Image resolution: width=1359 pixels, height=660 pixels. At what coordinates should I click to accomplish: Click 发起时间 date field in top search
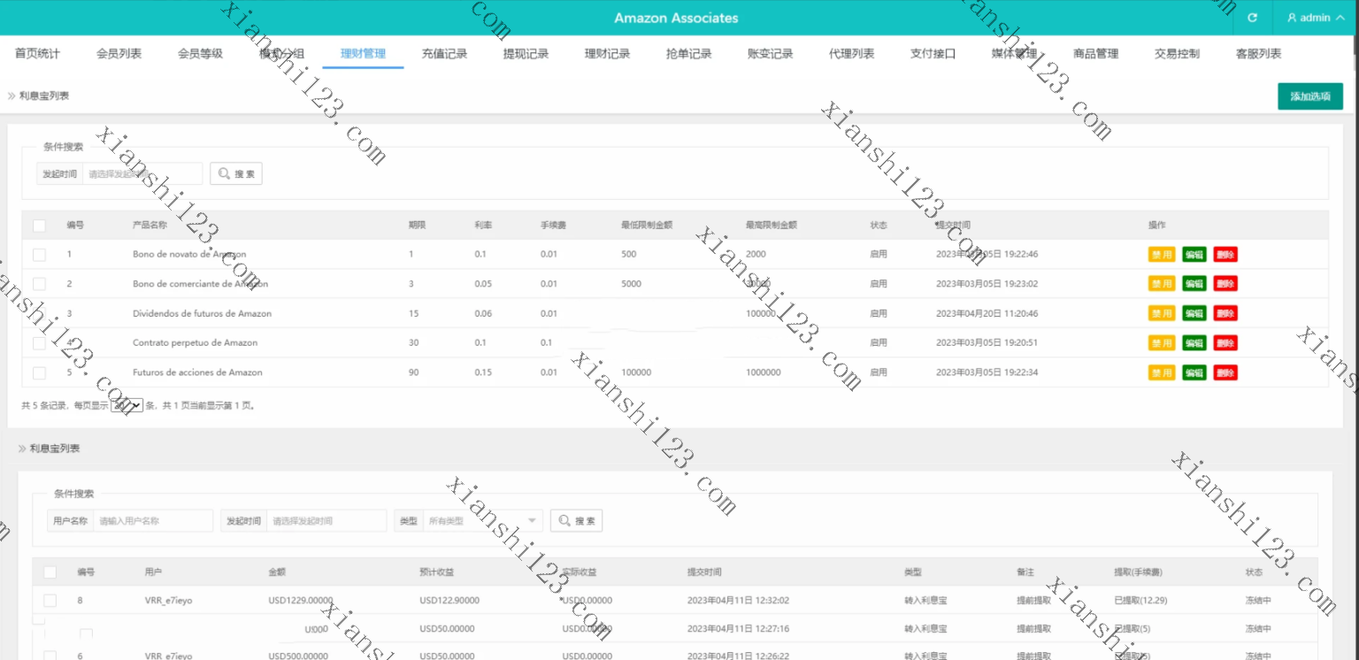142,174
